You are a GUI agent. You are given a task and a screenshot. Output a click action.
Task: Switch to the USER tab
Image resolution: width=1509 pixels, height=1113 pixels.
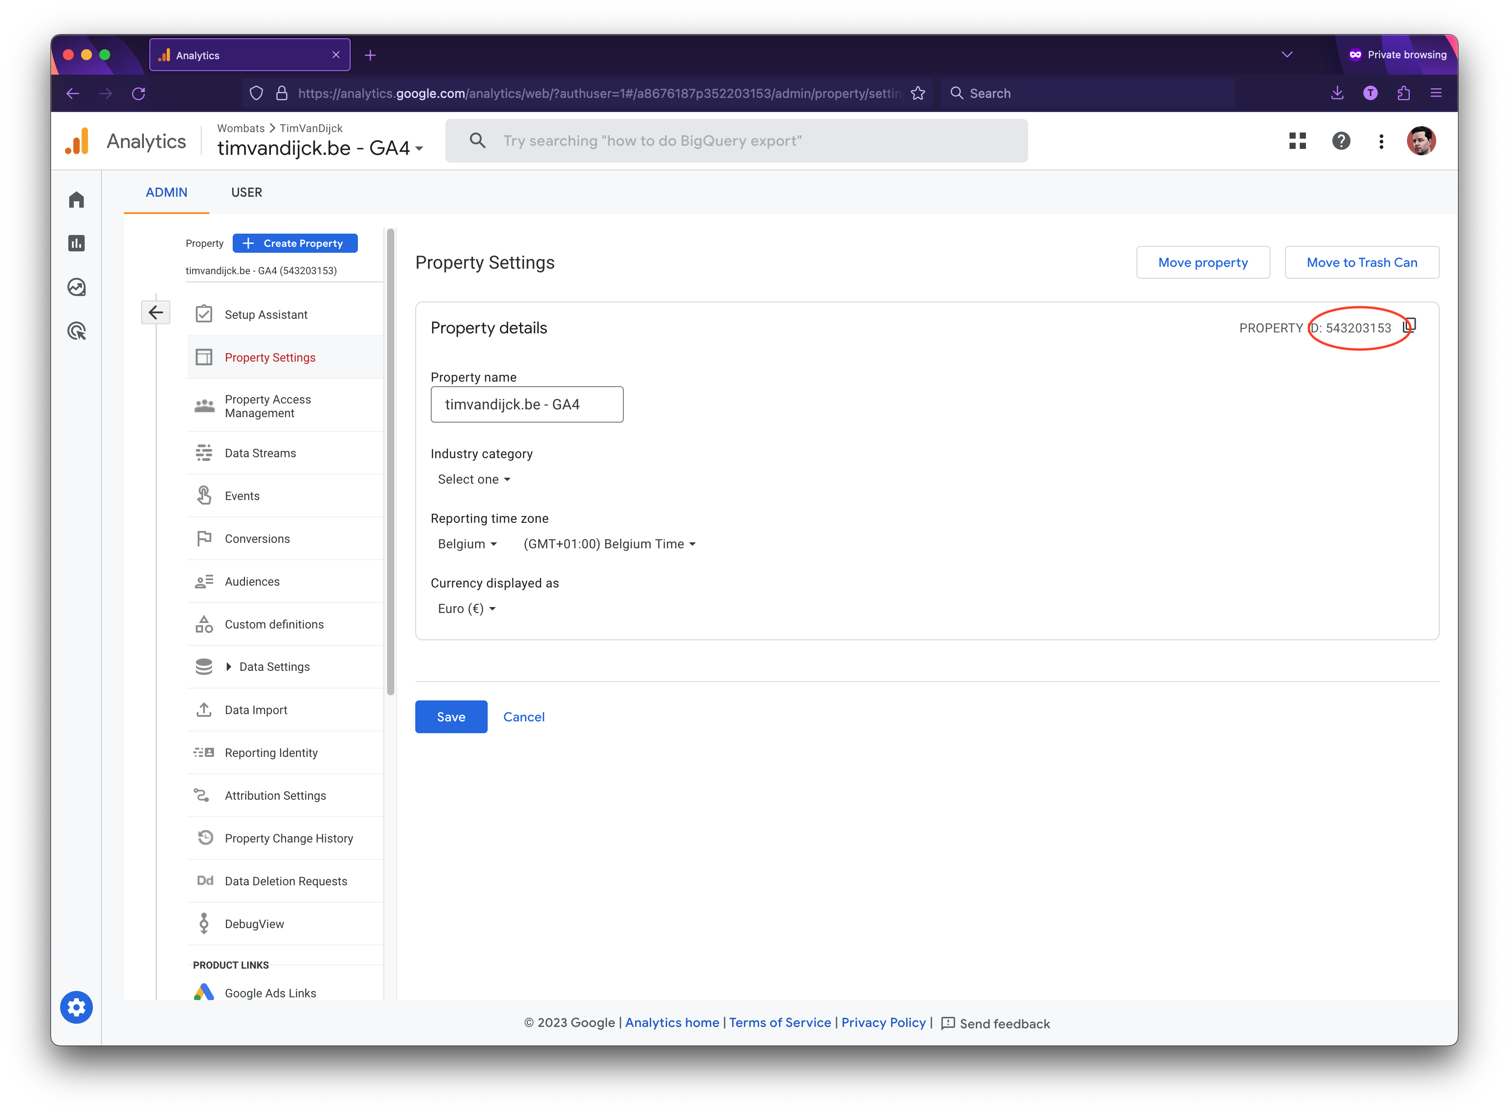pyautogui.click(x=246, y=192)
